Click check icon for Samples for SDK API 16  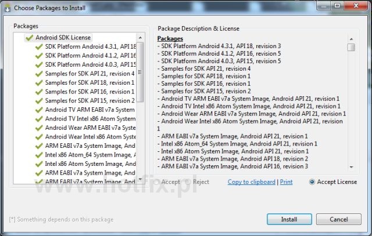pyautogui.click(x=39, y=92)
